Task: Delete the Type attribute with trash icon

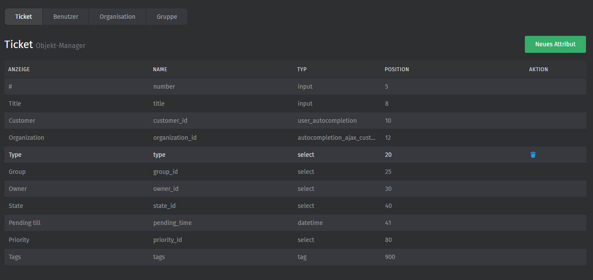Action: tap(533, 155)
